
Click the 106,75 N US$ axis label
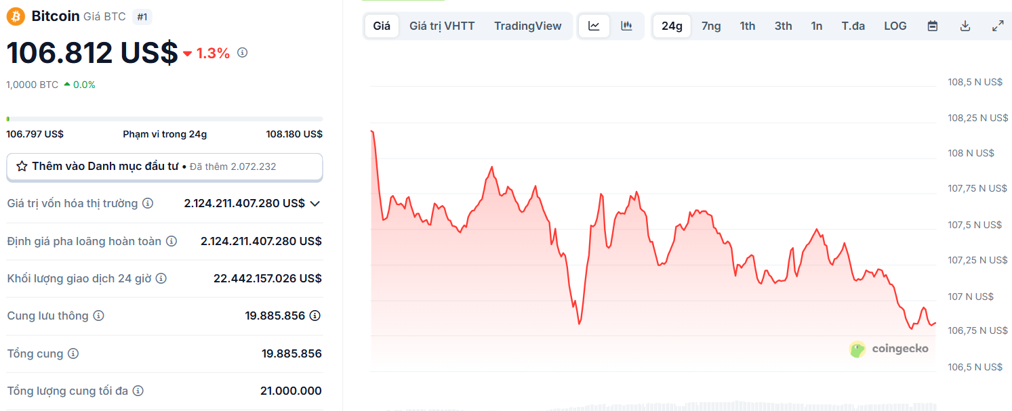coord(977,330)
